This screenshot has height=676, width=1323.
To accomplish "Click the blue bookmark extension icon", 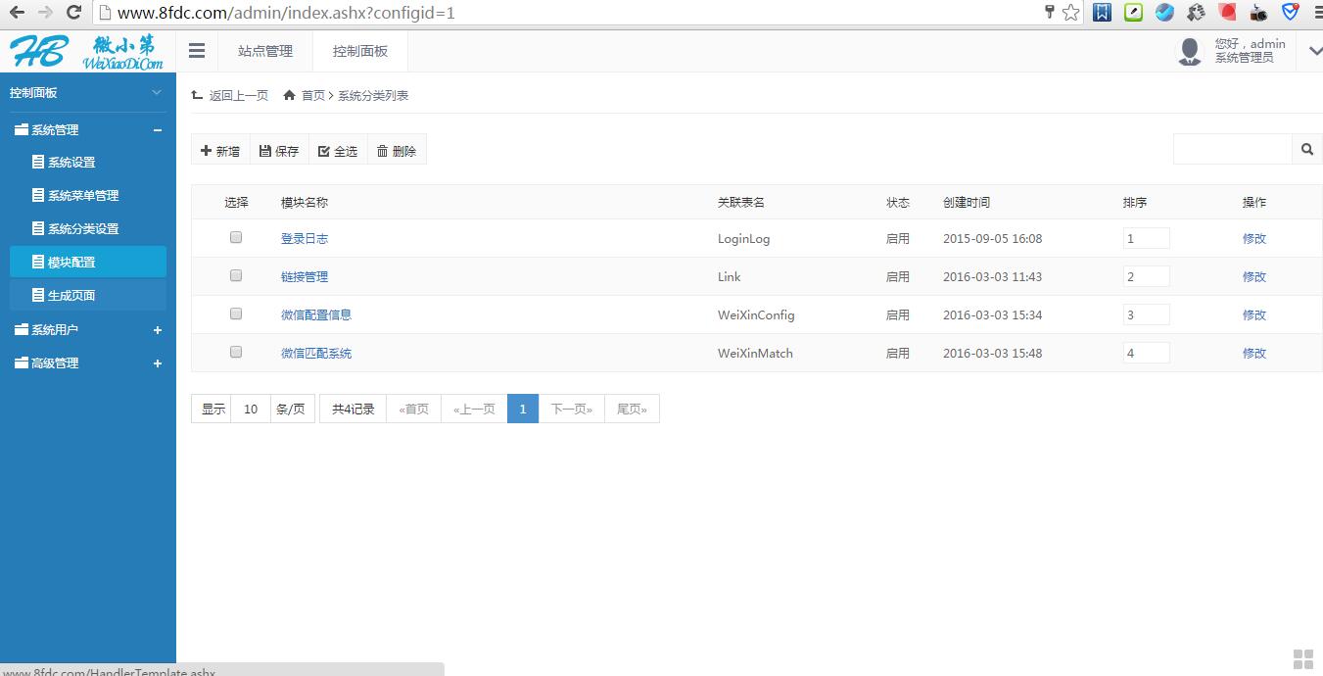I will (x=1103, y=13).
